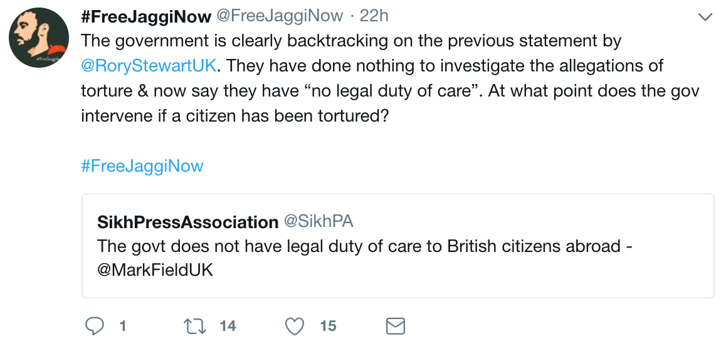View the tweet's 22h timestamp link
Viewport: 721px width, 346px height.
click(374, 16)
